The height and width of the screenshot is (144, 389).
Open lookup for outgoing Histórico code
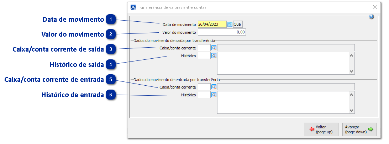coord(214,55)
